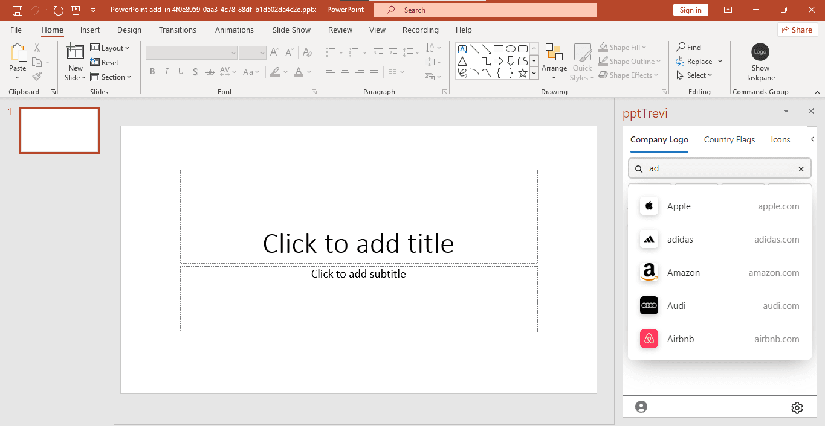Image resolution: width=825 pixels, height=426 pixels.
Task: Click the Text Box shape in Drawing gallery
Action: click(462, 48)
